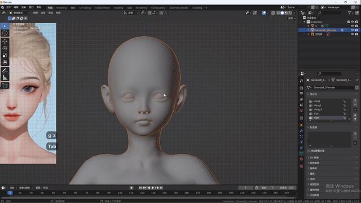Open the View Layer properties tab
Screen dimensions: 361x203
[x=301, y=99]
